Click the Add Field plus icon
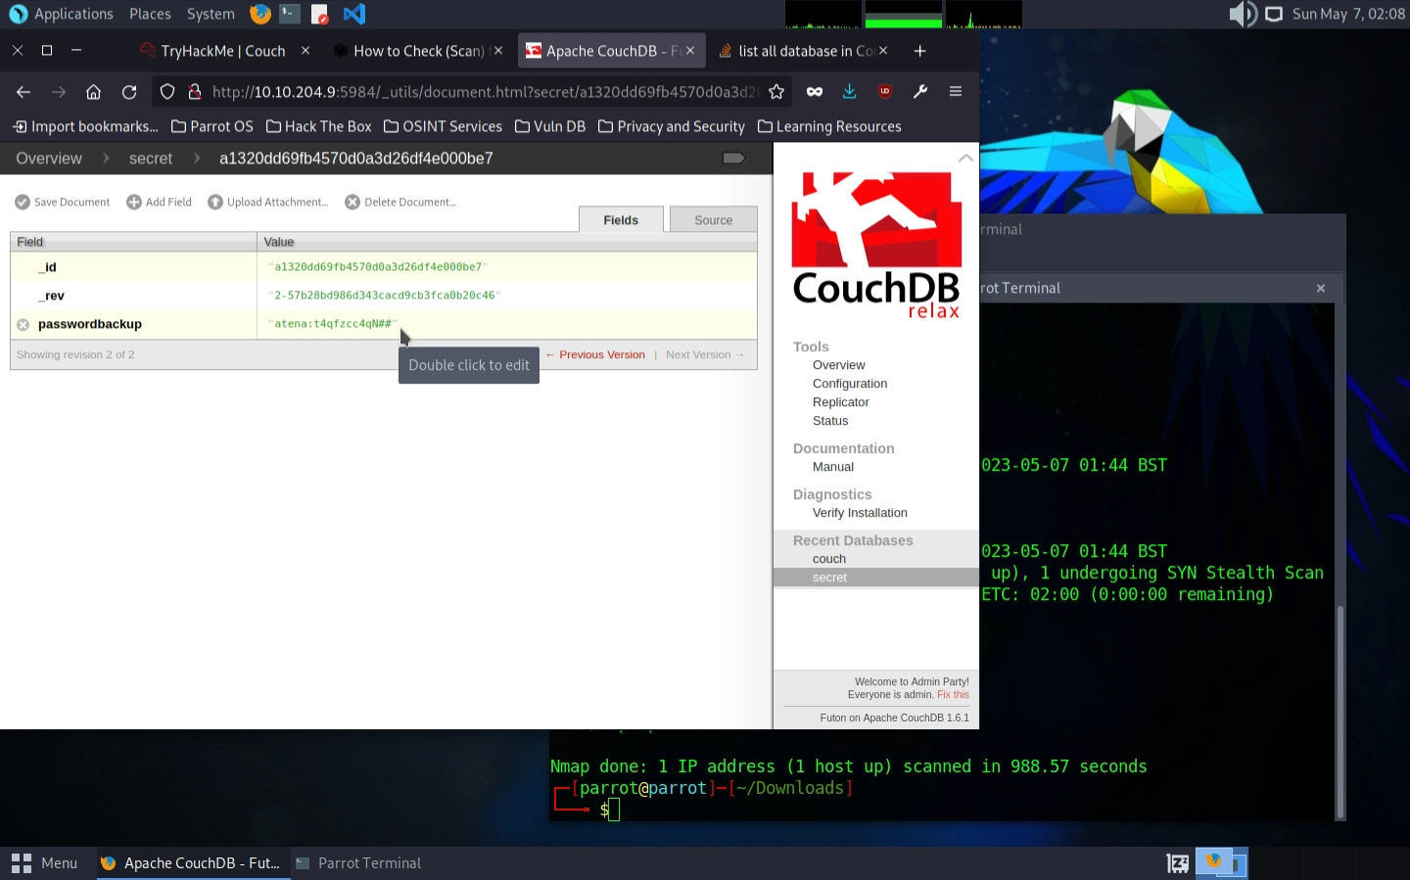 [x=134, y=202]
